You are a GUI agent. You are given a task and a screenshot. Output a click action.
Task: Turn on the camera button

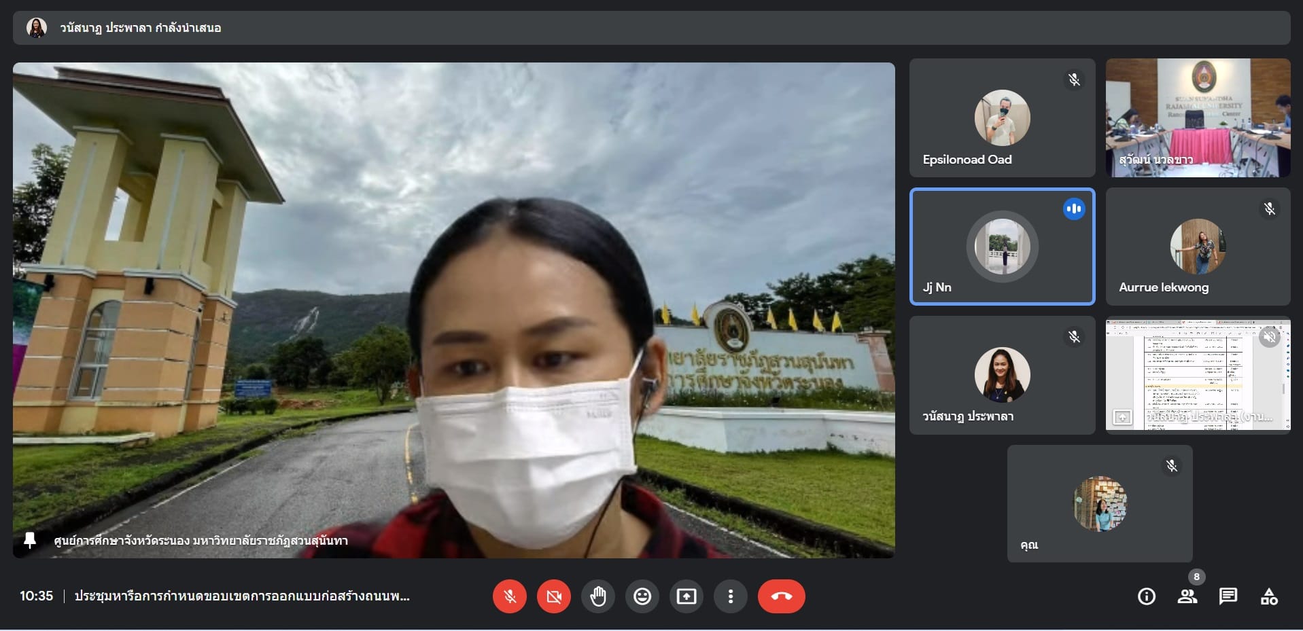point(553,596)
